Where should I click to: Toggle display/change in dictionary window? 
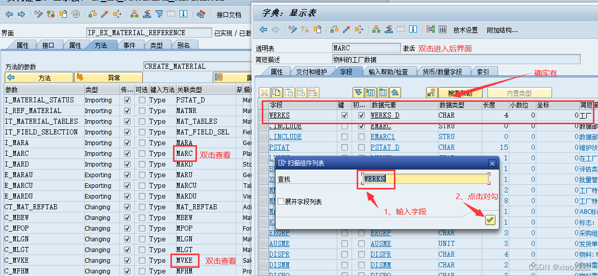click(292, 30)
